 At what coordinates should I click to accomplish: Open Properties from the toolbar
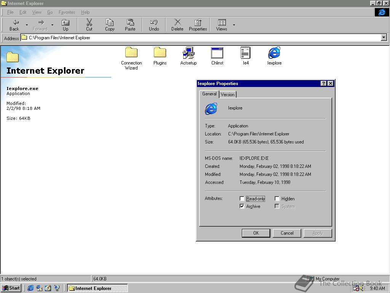(x=198, y=25)
